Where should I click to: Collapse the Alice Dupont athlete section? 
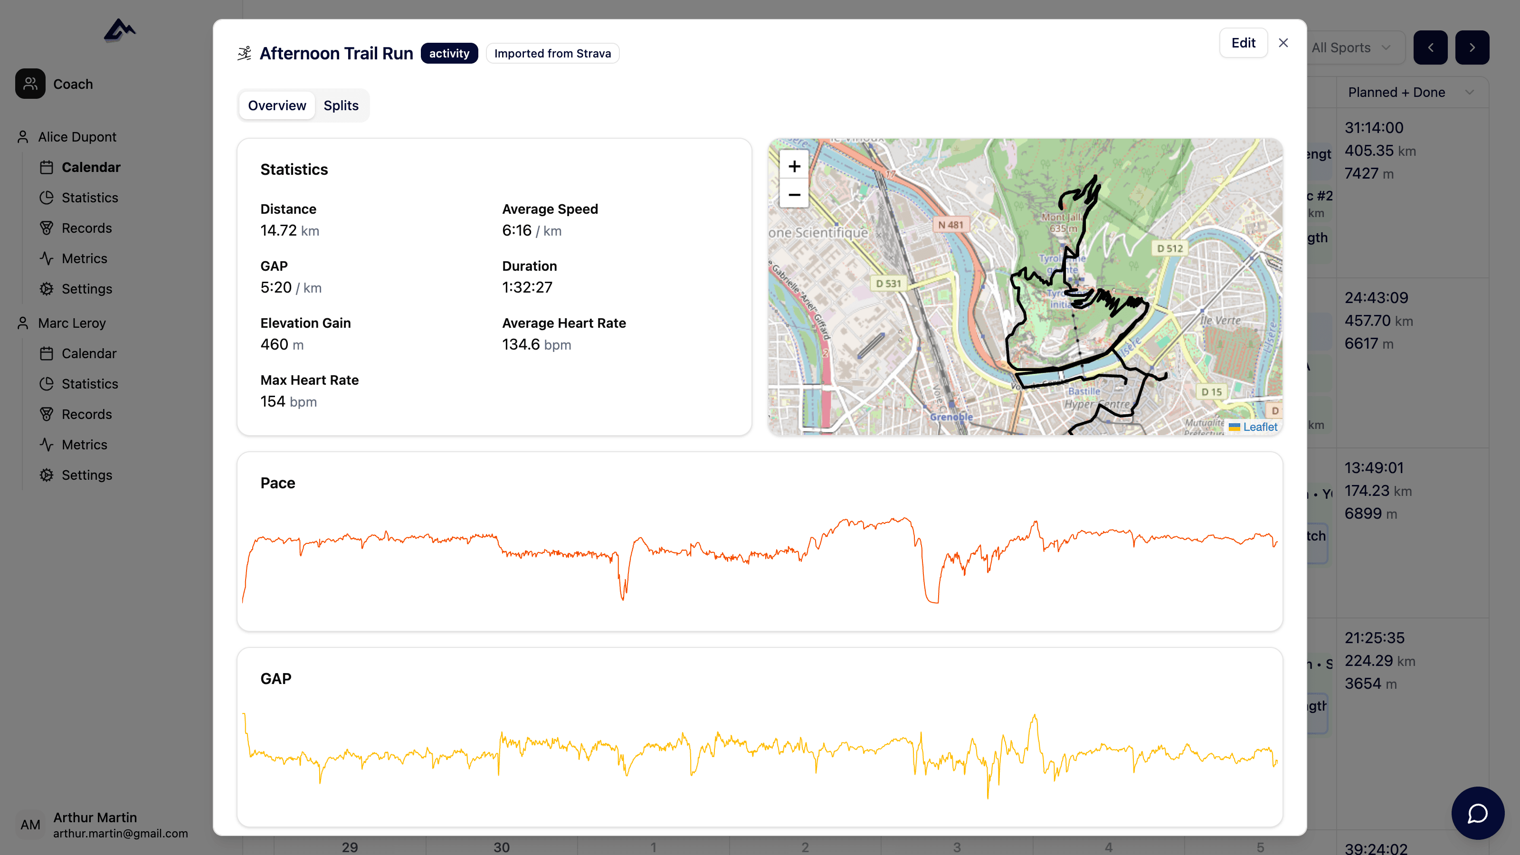point(76,137)
